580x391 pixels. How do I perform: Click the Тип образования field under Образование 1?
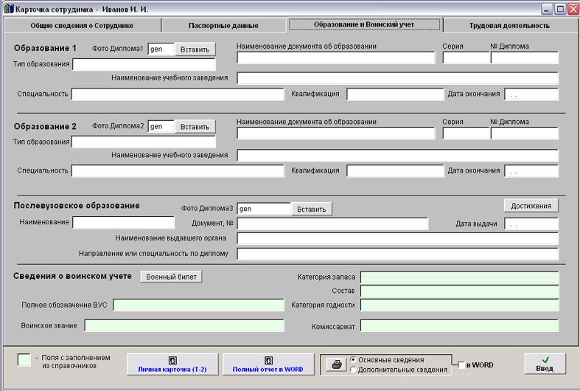click(x=144, y=64)
